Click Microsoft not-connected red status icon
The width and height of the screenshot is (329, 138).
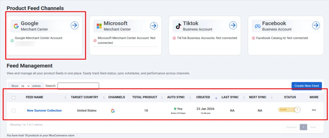(95, 40)
